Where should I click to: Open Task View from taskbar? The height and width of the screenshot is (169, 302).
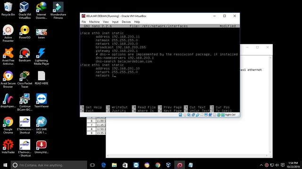point(92,165)
